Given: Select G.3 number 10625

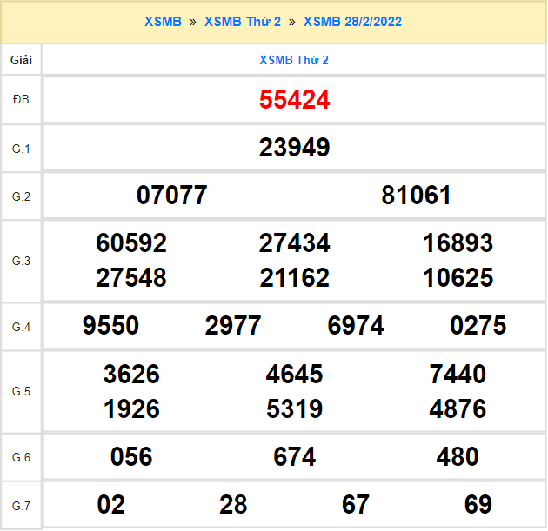Looking at the screenshot, I should tap(458, 278).
